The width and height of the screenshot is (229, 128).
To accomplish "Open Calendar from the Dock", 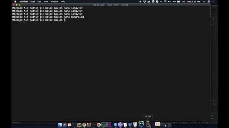I will click(69, 125).
